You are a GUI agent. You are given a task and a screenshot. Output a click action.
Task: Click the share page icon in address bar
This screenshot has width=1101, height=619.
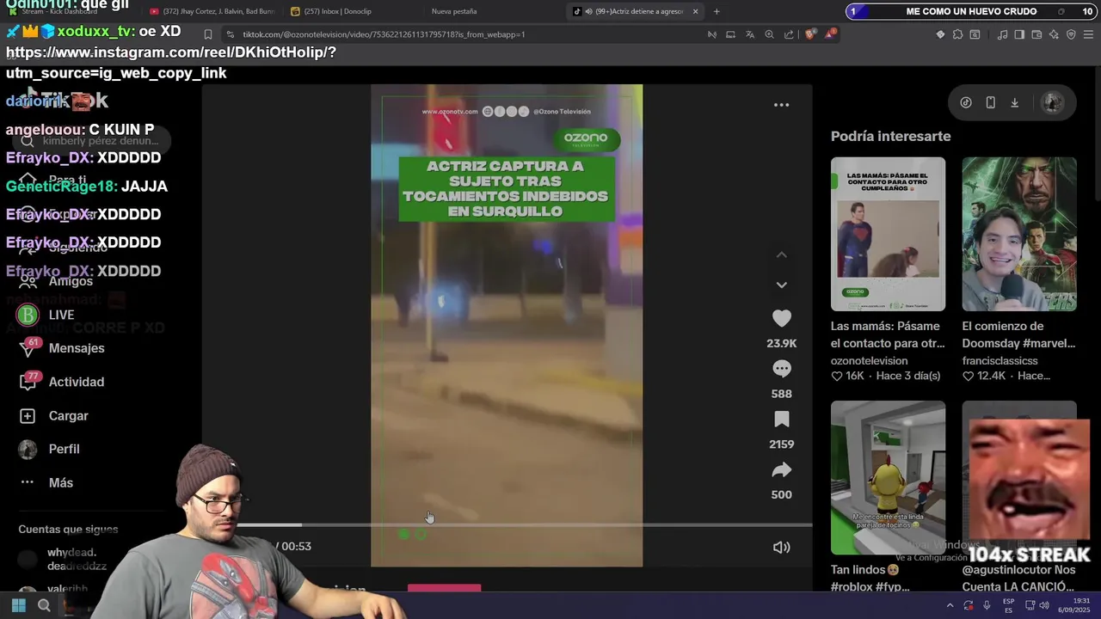(x=789, y=34)
